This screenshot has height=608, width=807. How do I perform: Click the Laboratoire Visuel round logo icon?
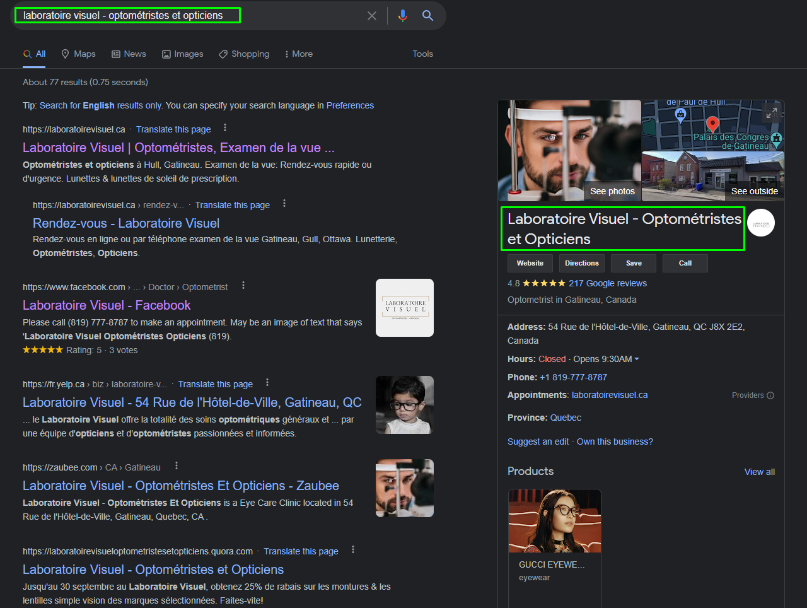761,223
